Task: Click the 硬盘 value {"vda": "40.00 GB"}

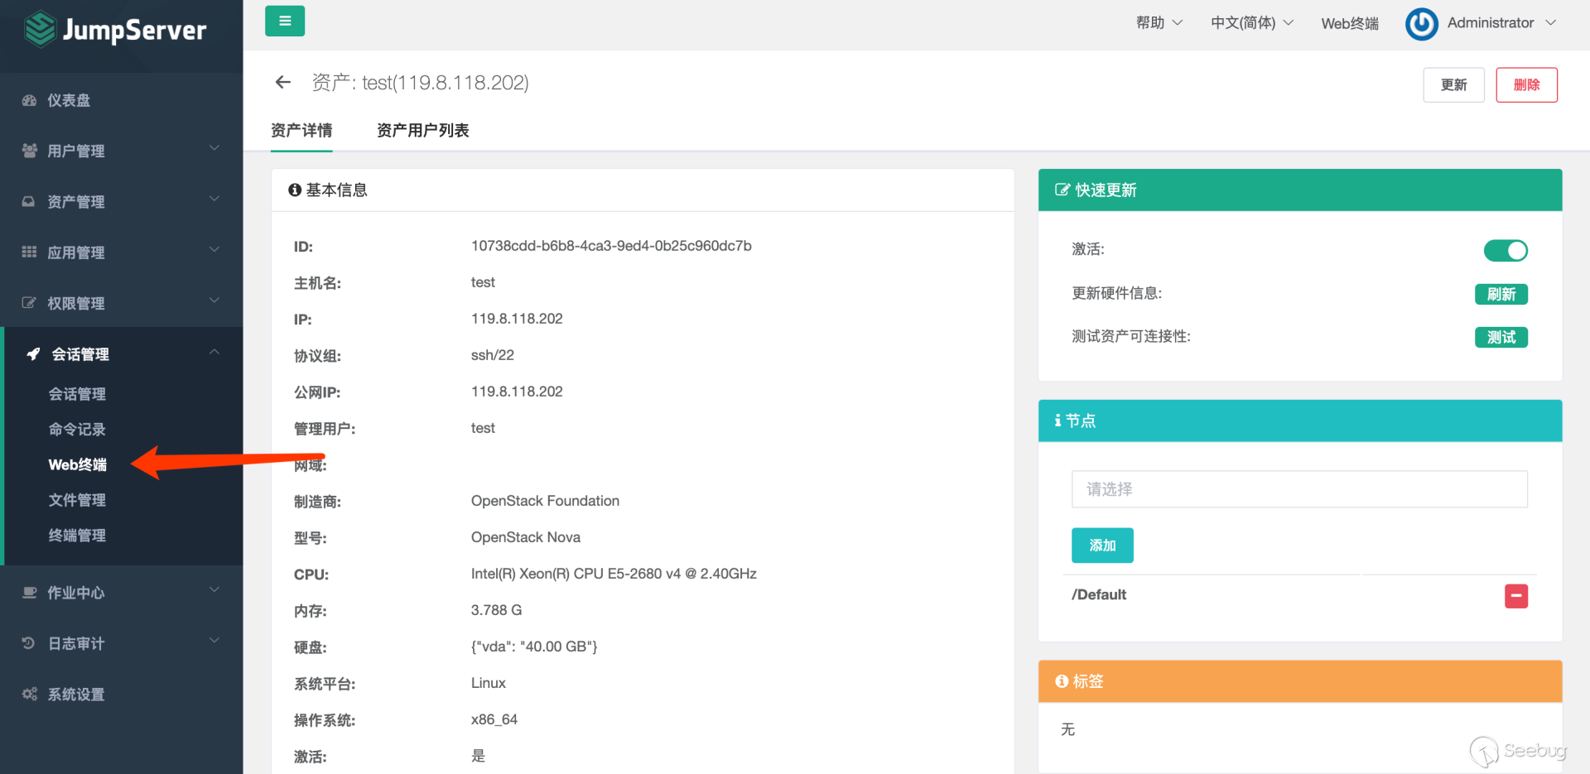Action: [x=534, y=647]
